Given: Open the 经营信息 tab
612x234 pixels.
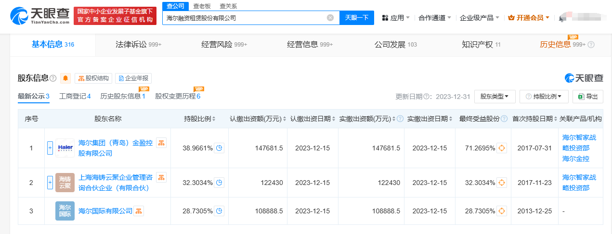Looking at the screenshot, I should 310,45.
